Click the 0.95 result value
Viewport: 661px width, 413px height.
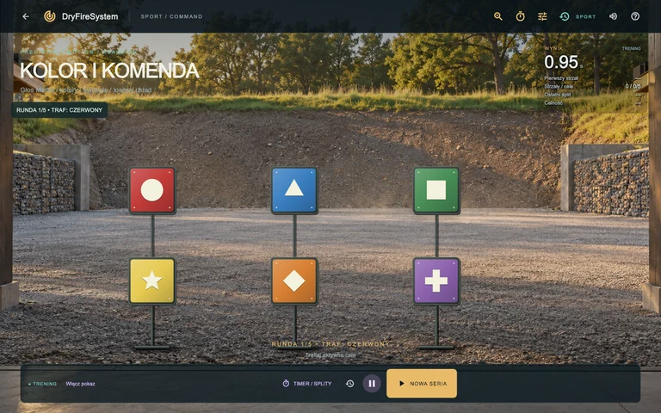(561, 62)
